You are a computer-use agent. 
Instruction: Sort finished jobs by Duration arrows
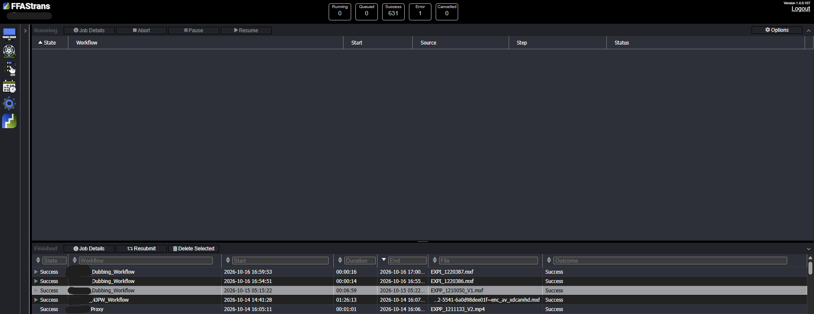340,260
